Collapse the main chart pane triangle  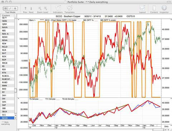pyautogui.click(x=18, y=20)
